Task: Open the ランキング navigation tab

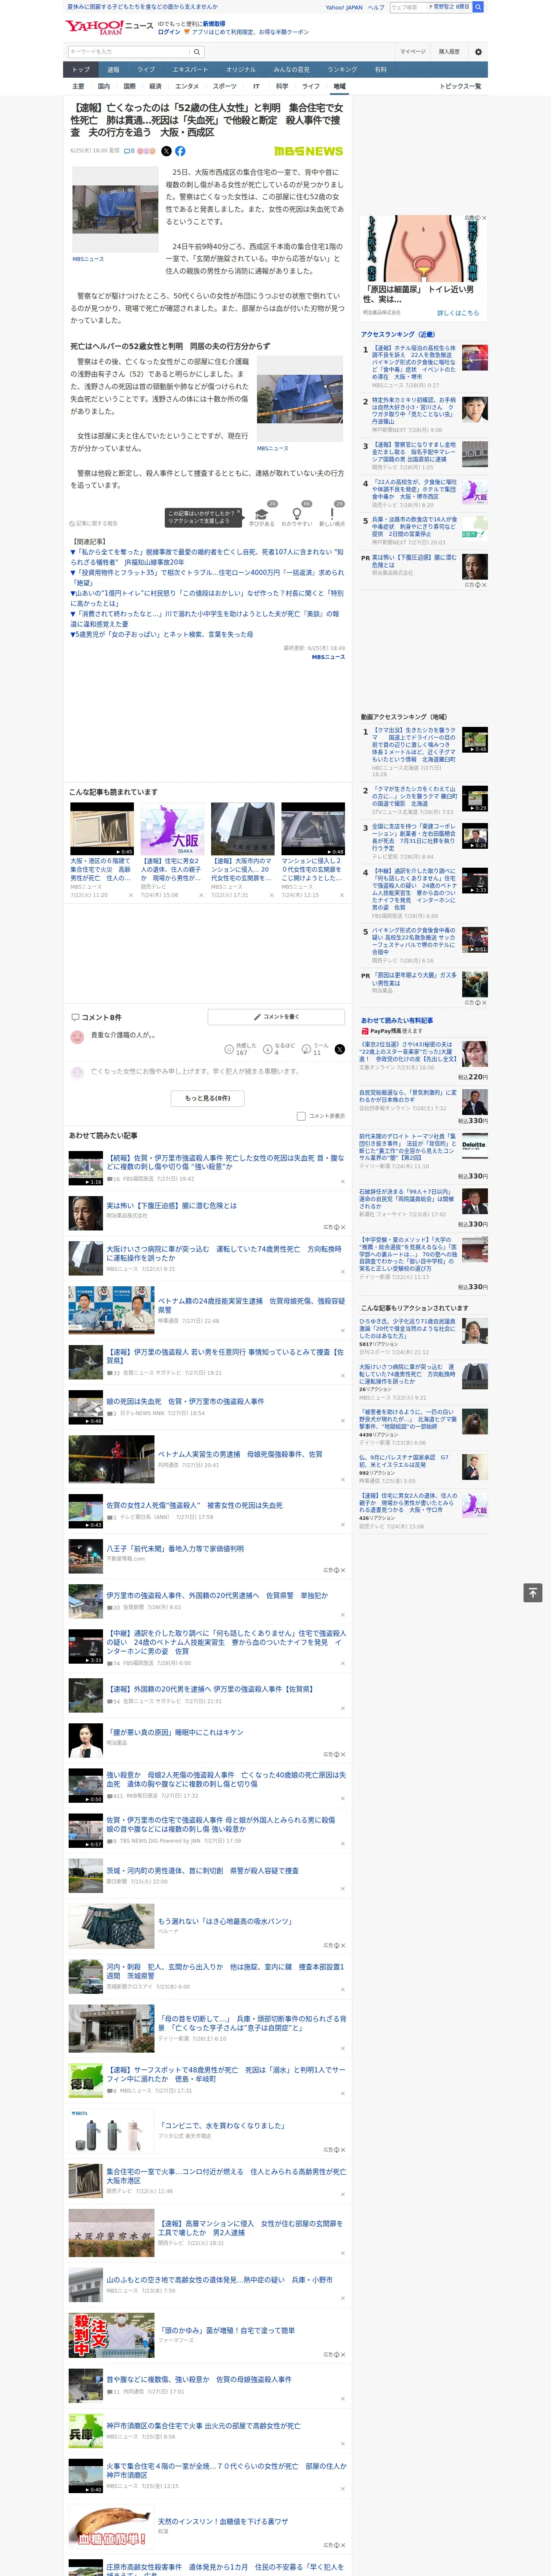Action: (x=342, y=70)
